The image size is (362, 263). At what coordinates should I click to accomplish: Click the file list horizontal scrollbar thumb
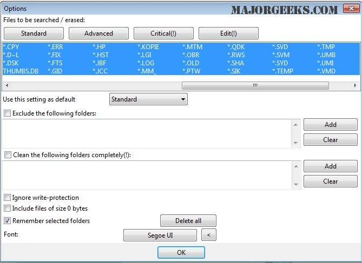[255, 85]
